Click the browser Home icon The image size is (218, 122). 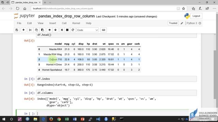tap(25, 8)
